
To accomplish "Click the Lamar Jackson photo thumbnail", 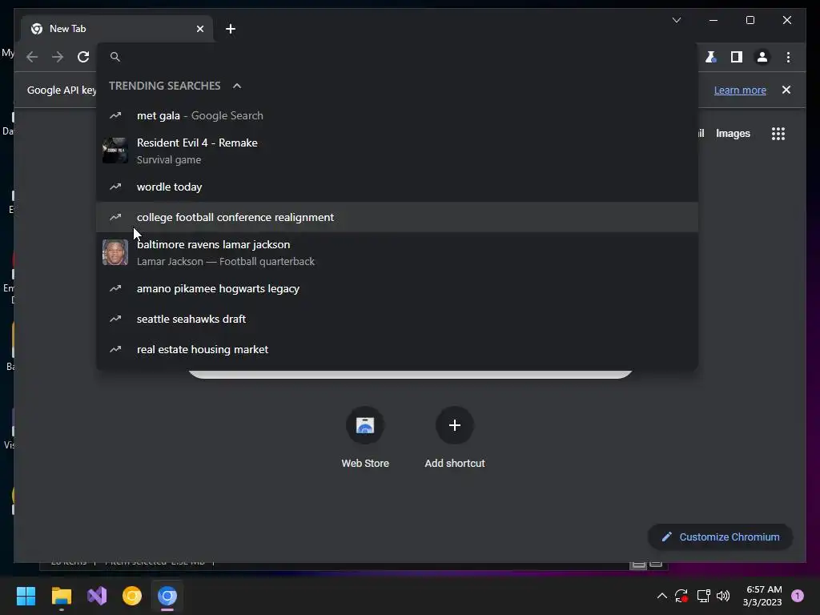I will click(115, 252).
